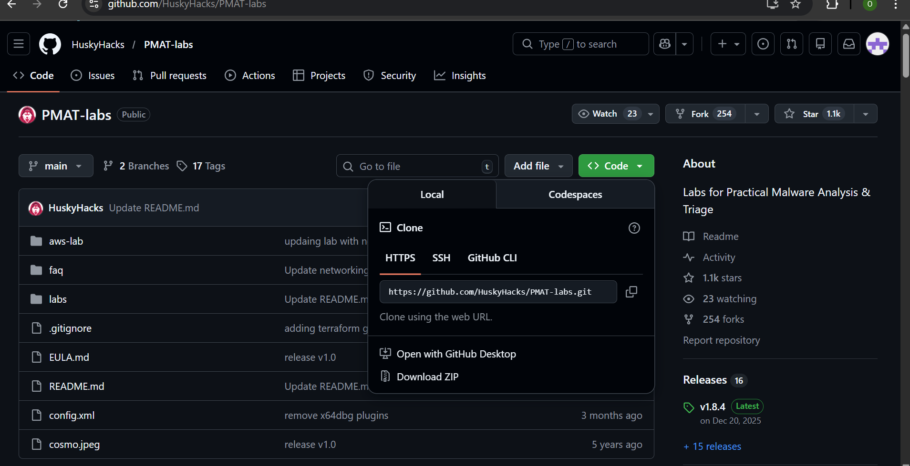
Task: Open the README.md file
Action: [77, 387]
